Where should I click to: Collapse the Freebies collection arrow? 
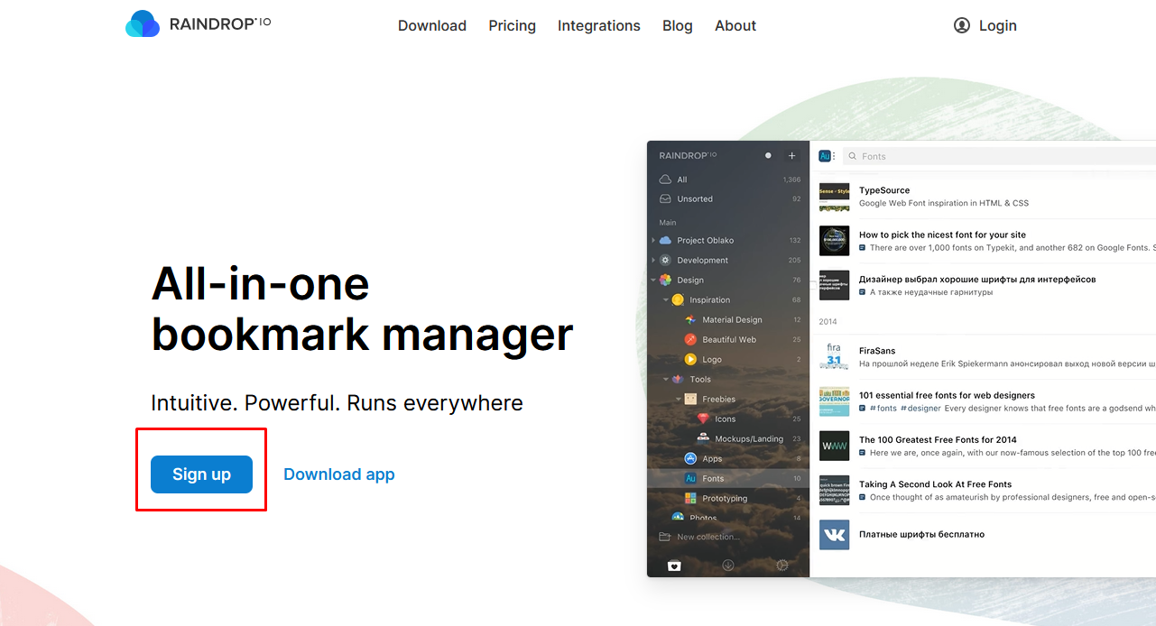click(679, 399)
